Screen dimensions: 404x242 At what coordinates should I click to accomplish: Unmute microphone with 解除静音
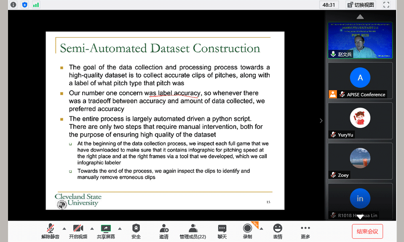tap(50, 231)
